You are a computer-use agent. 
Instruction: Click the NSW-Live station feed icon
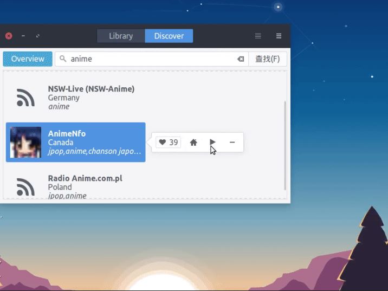(x=25, y=98)
